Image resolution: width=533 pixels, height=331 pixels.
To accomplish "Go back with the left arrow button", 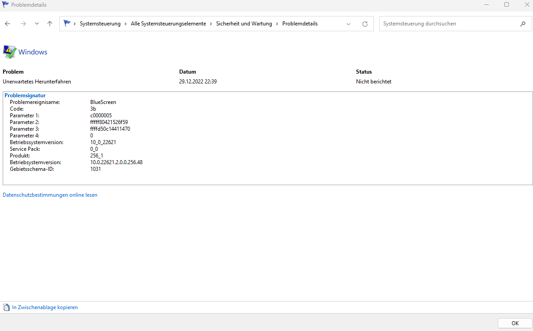I will click(x=8, y=24).
